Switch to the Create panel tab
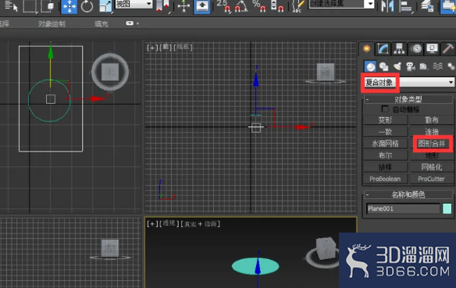456x288 pixels. pyautogui.click(x=367, y=48)
